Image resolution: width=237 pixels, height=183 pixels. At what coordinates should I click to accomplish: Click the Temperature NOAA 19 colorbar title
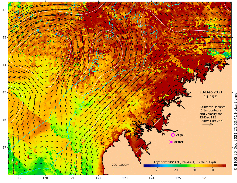click(x=184, y=162)
